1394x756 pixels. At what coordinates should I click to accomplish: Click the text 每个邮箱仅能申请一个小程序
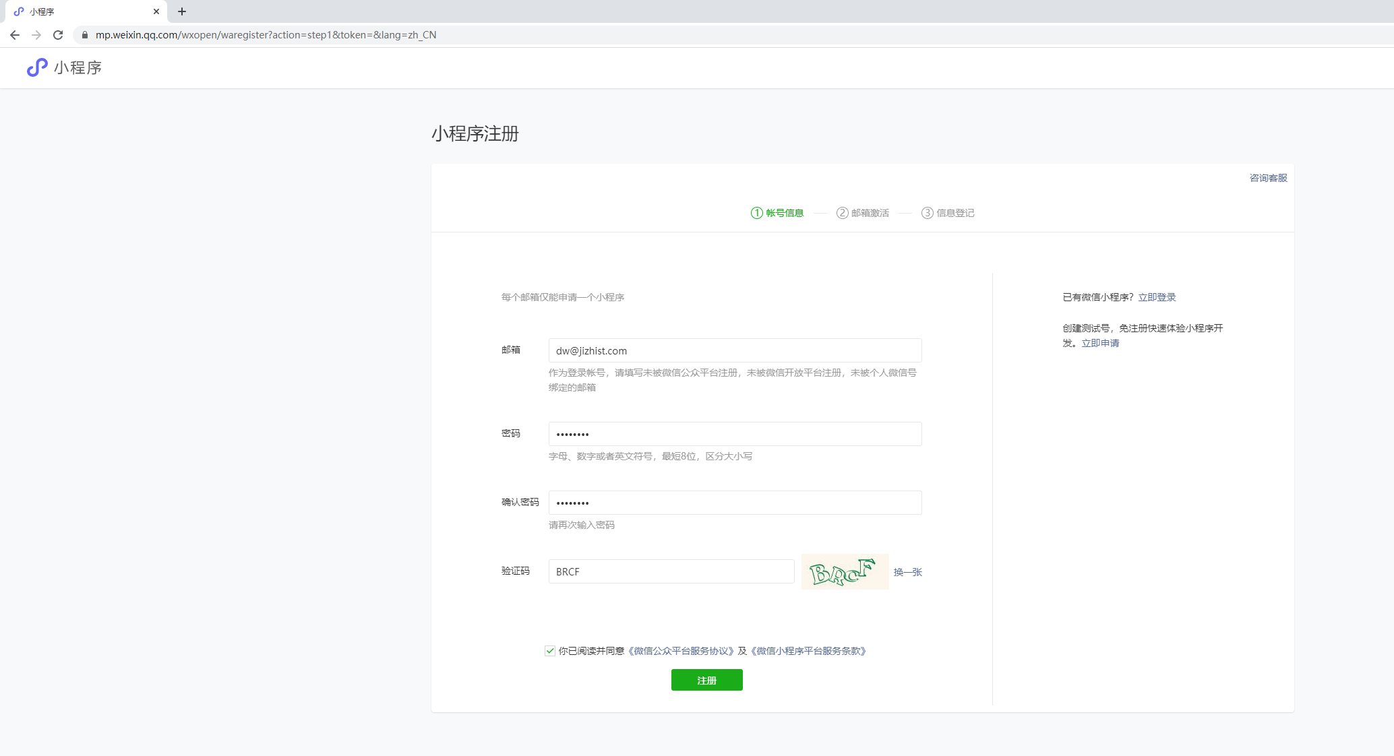563,297
